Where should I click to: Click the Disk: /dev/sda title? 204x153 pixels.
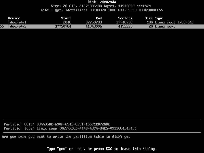[102, 2]
